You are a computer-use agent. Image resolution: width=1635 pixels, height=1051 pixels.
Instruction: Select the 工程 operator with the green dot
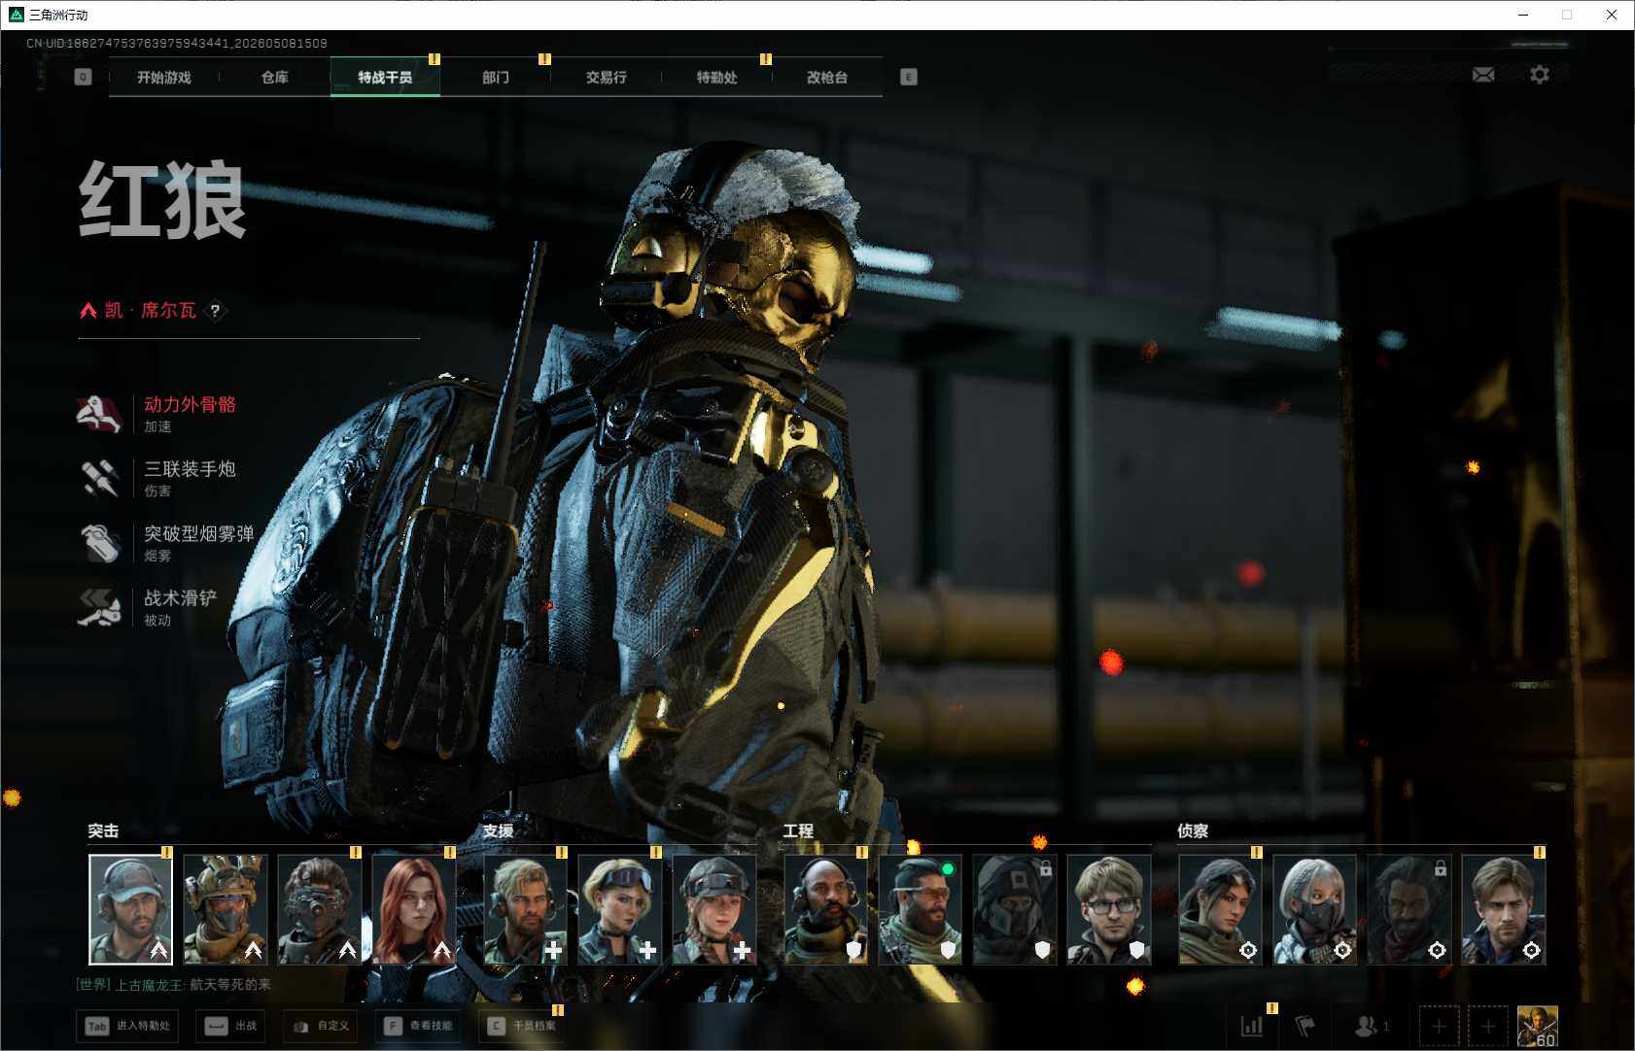920,909
